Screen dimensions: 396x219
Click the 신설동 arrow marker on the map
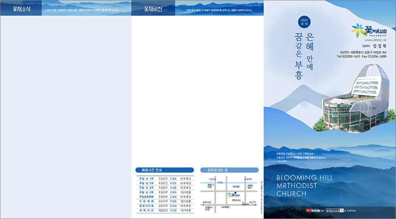215,179
